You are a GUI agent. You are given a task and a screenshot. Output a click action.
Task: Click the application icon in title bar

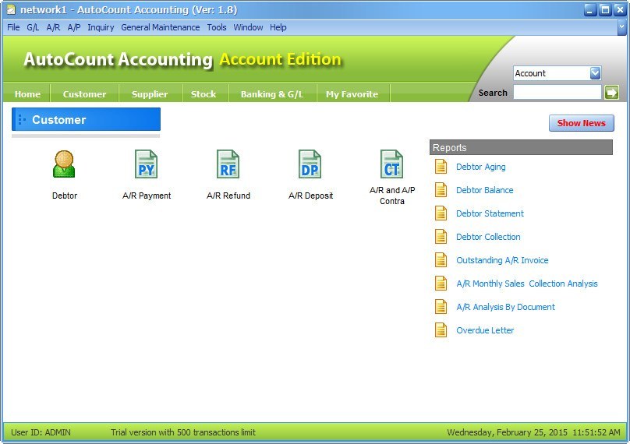[x=11, y=9]
